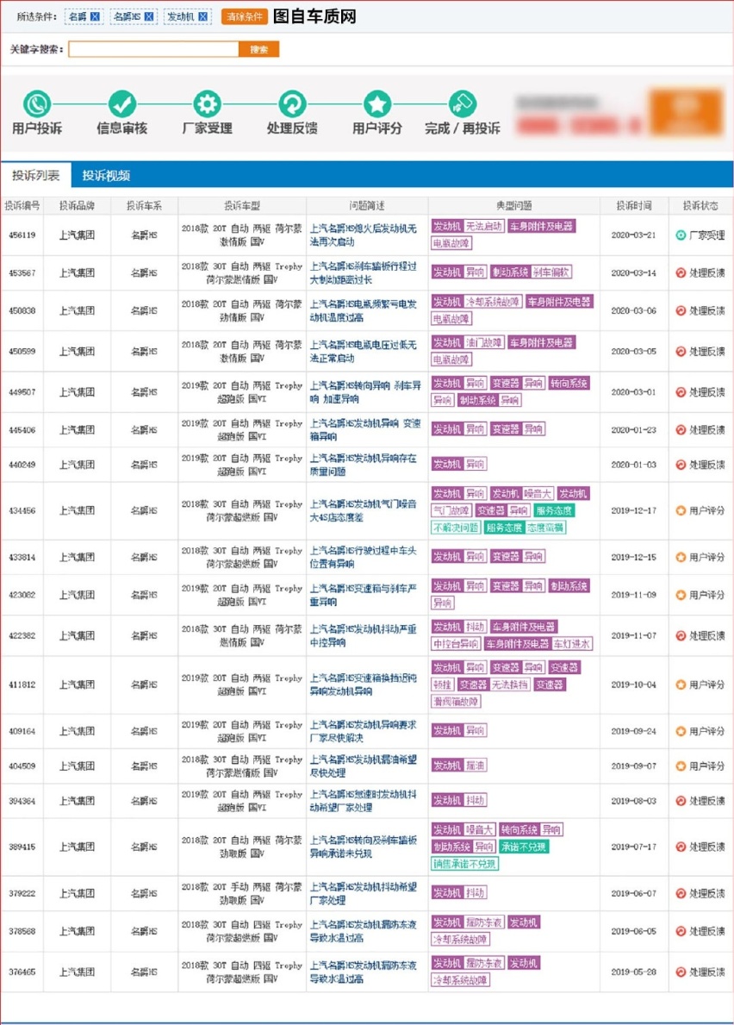Click the orange 搜索 button
The height and width of the screenshot is (1025, 734).
pos(258,49)
